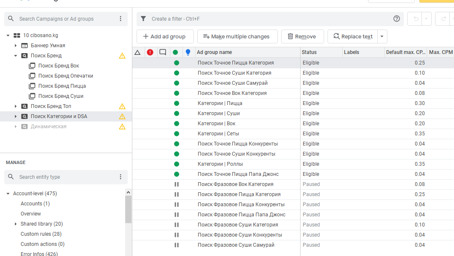The height and width of the screenshot is (256, 454).
Task: Click the Add ad group button
Action: point(165,37)
